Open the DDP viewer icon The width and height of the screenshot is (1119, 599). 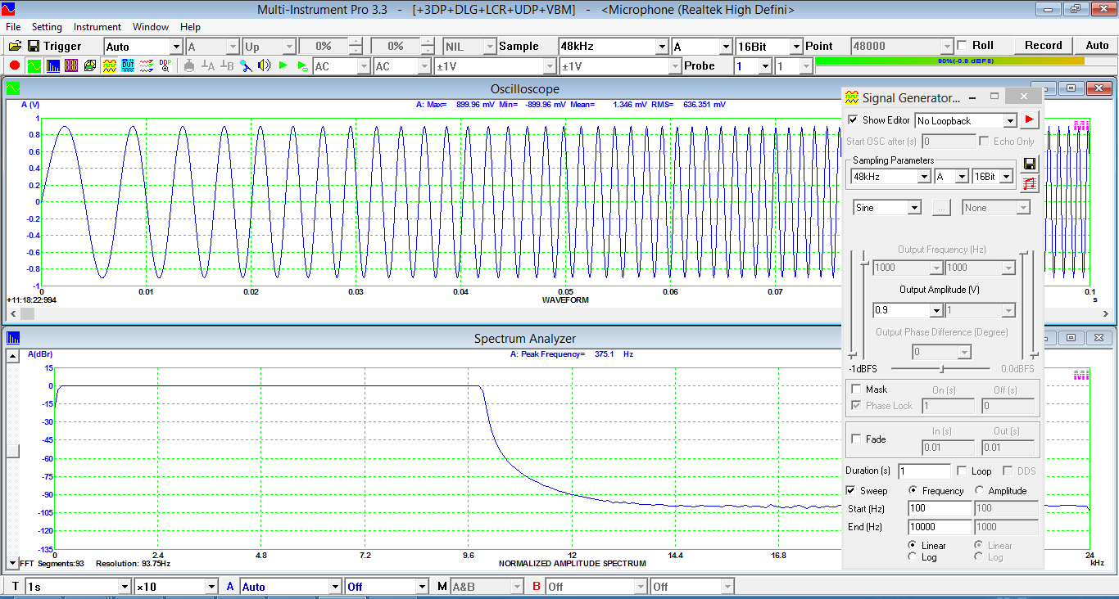point(165,65)
